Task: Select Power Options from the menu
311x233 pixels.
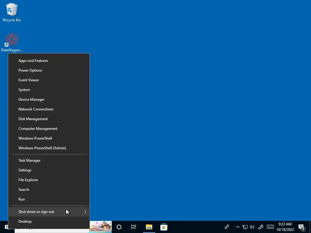Action: pos(49,70)
